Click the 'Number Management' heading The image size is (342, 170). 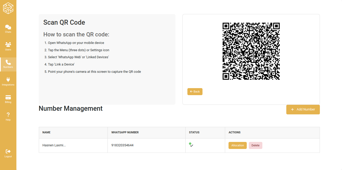click(71, 109)
